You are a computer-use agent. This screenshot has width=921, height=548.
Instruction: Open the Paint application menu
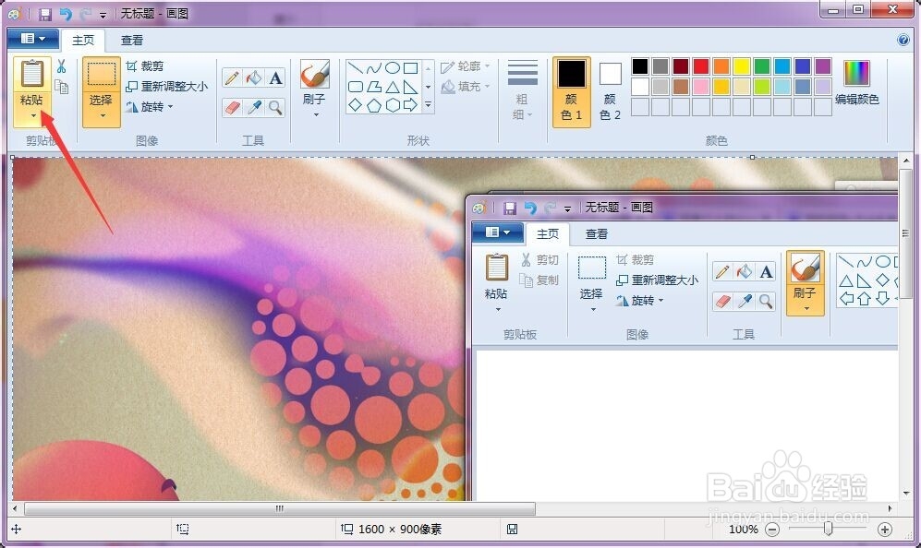click(31, 39)
